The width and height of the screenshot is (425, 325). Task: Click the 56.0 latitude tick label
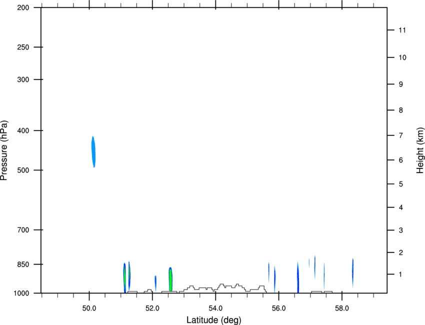278,308
